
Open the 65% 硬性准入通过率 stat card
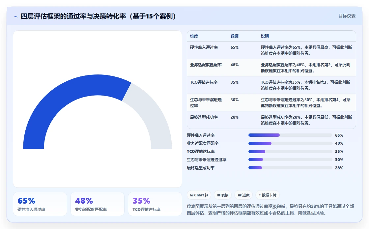40,204
